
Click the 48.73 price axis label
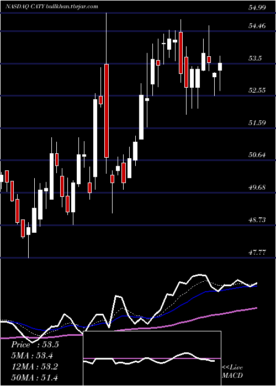tap(257, 219)
